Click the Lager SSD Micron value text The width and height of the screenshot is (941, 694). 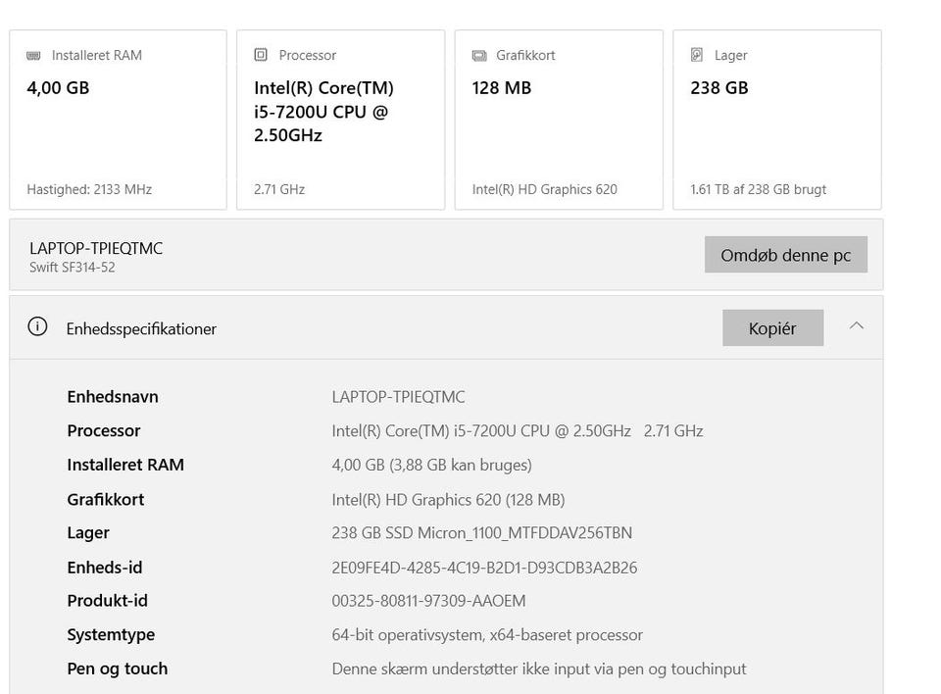tap(481, 533)
